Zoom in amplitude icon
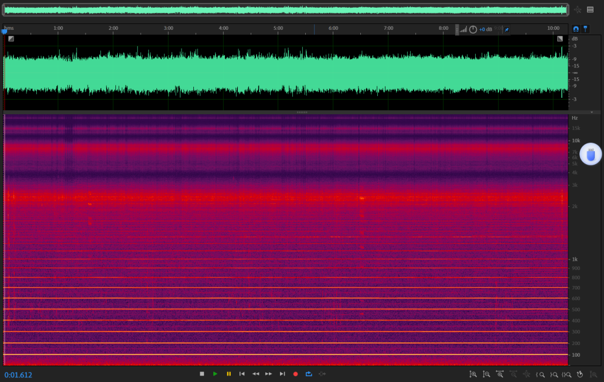 tap(473, 374)
